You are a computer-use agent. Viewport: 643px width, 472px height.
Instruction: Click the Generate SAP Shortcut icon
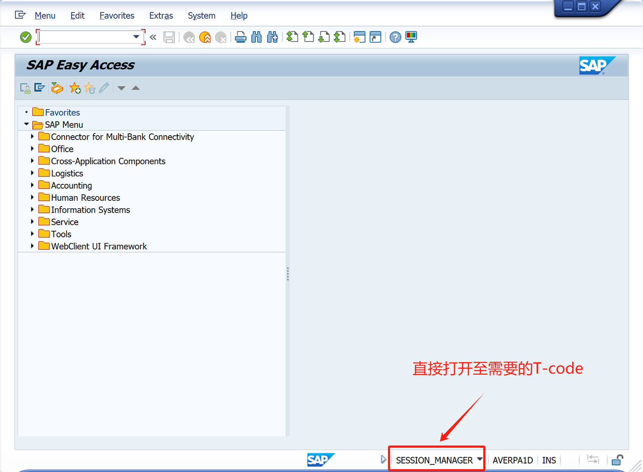376,37
